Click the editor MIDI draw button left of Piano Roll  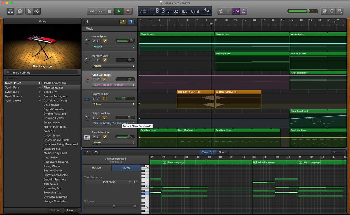point(87,152)
